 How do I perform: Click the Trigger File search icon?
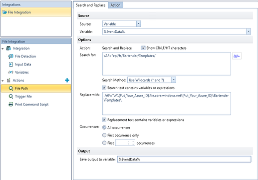click(11, 96)
